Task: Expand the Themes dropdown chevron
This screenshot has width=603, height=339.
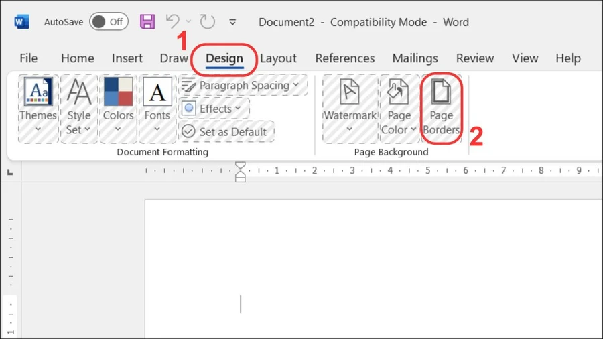Action: pos(38,129)
